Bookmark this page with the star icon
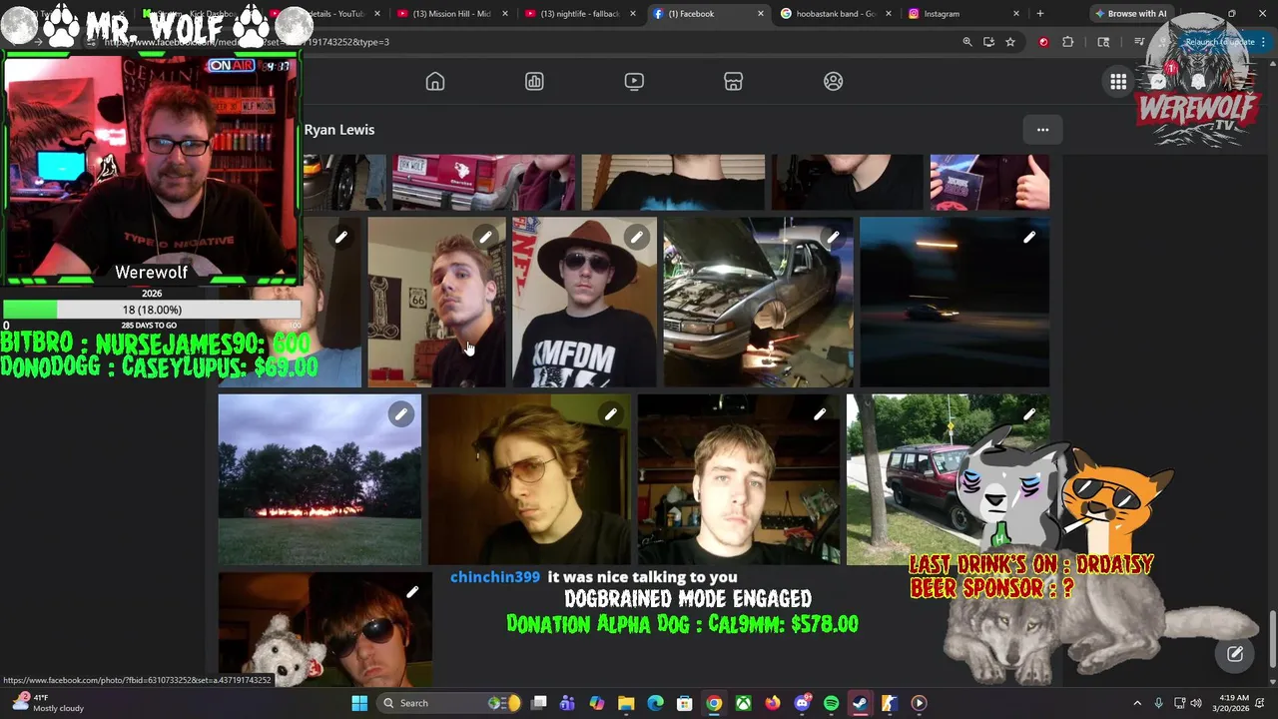The height and width of the screenshot is (719, 1278). click(x=1010, y=42)
